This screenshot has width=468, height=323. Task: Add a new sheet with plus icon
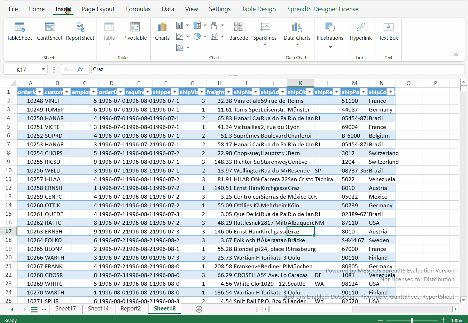pos(199,309)
